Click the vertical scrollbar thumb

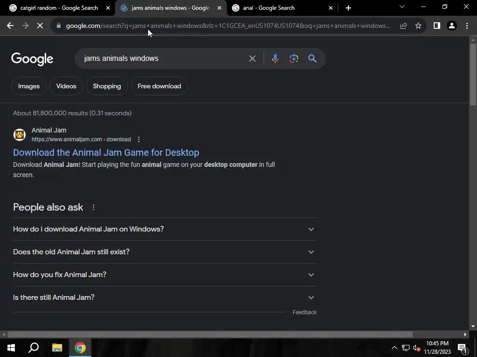pos(473,74)
